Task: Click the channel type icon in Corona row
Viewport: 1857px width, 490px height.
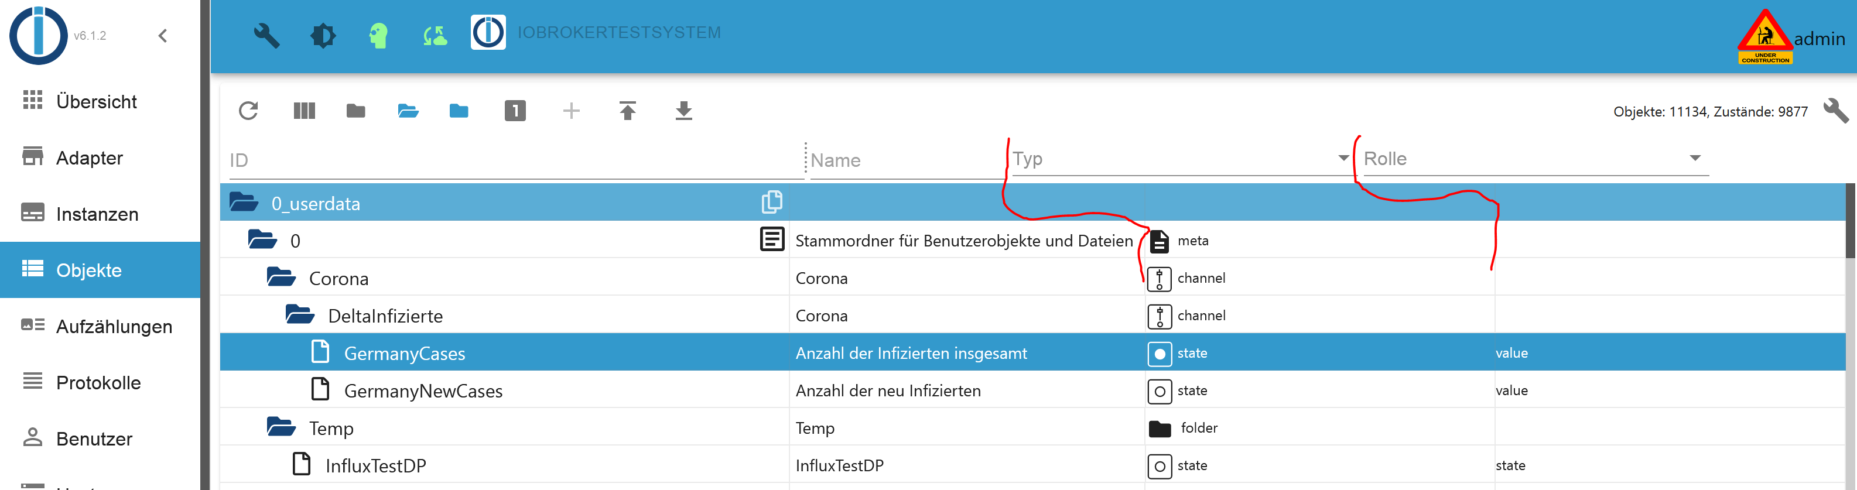Action: (1159, 279)
